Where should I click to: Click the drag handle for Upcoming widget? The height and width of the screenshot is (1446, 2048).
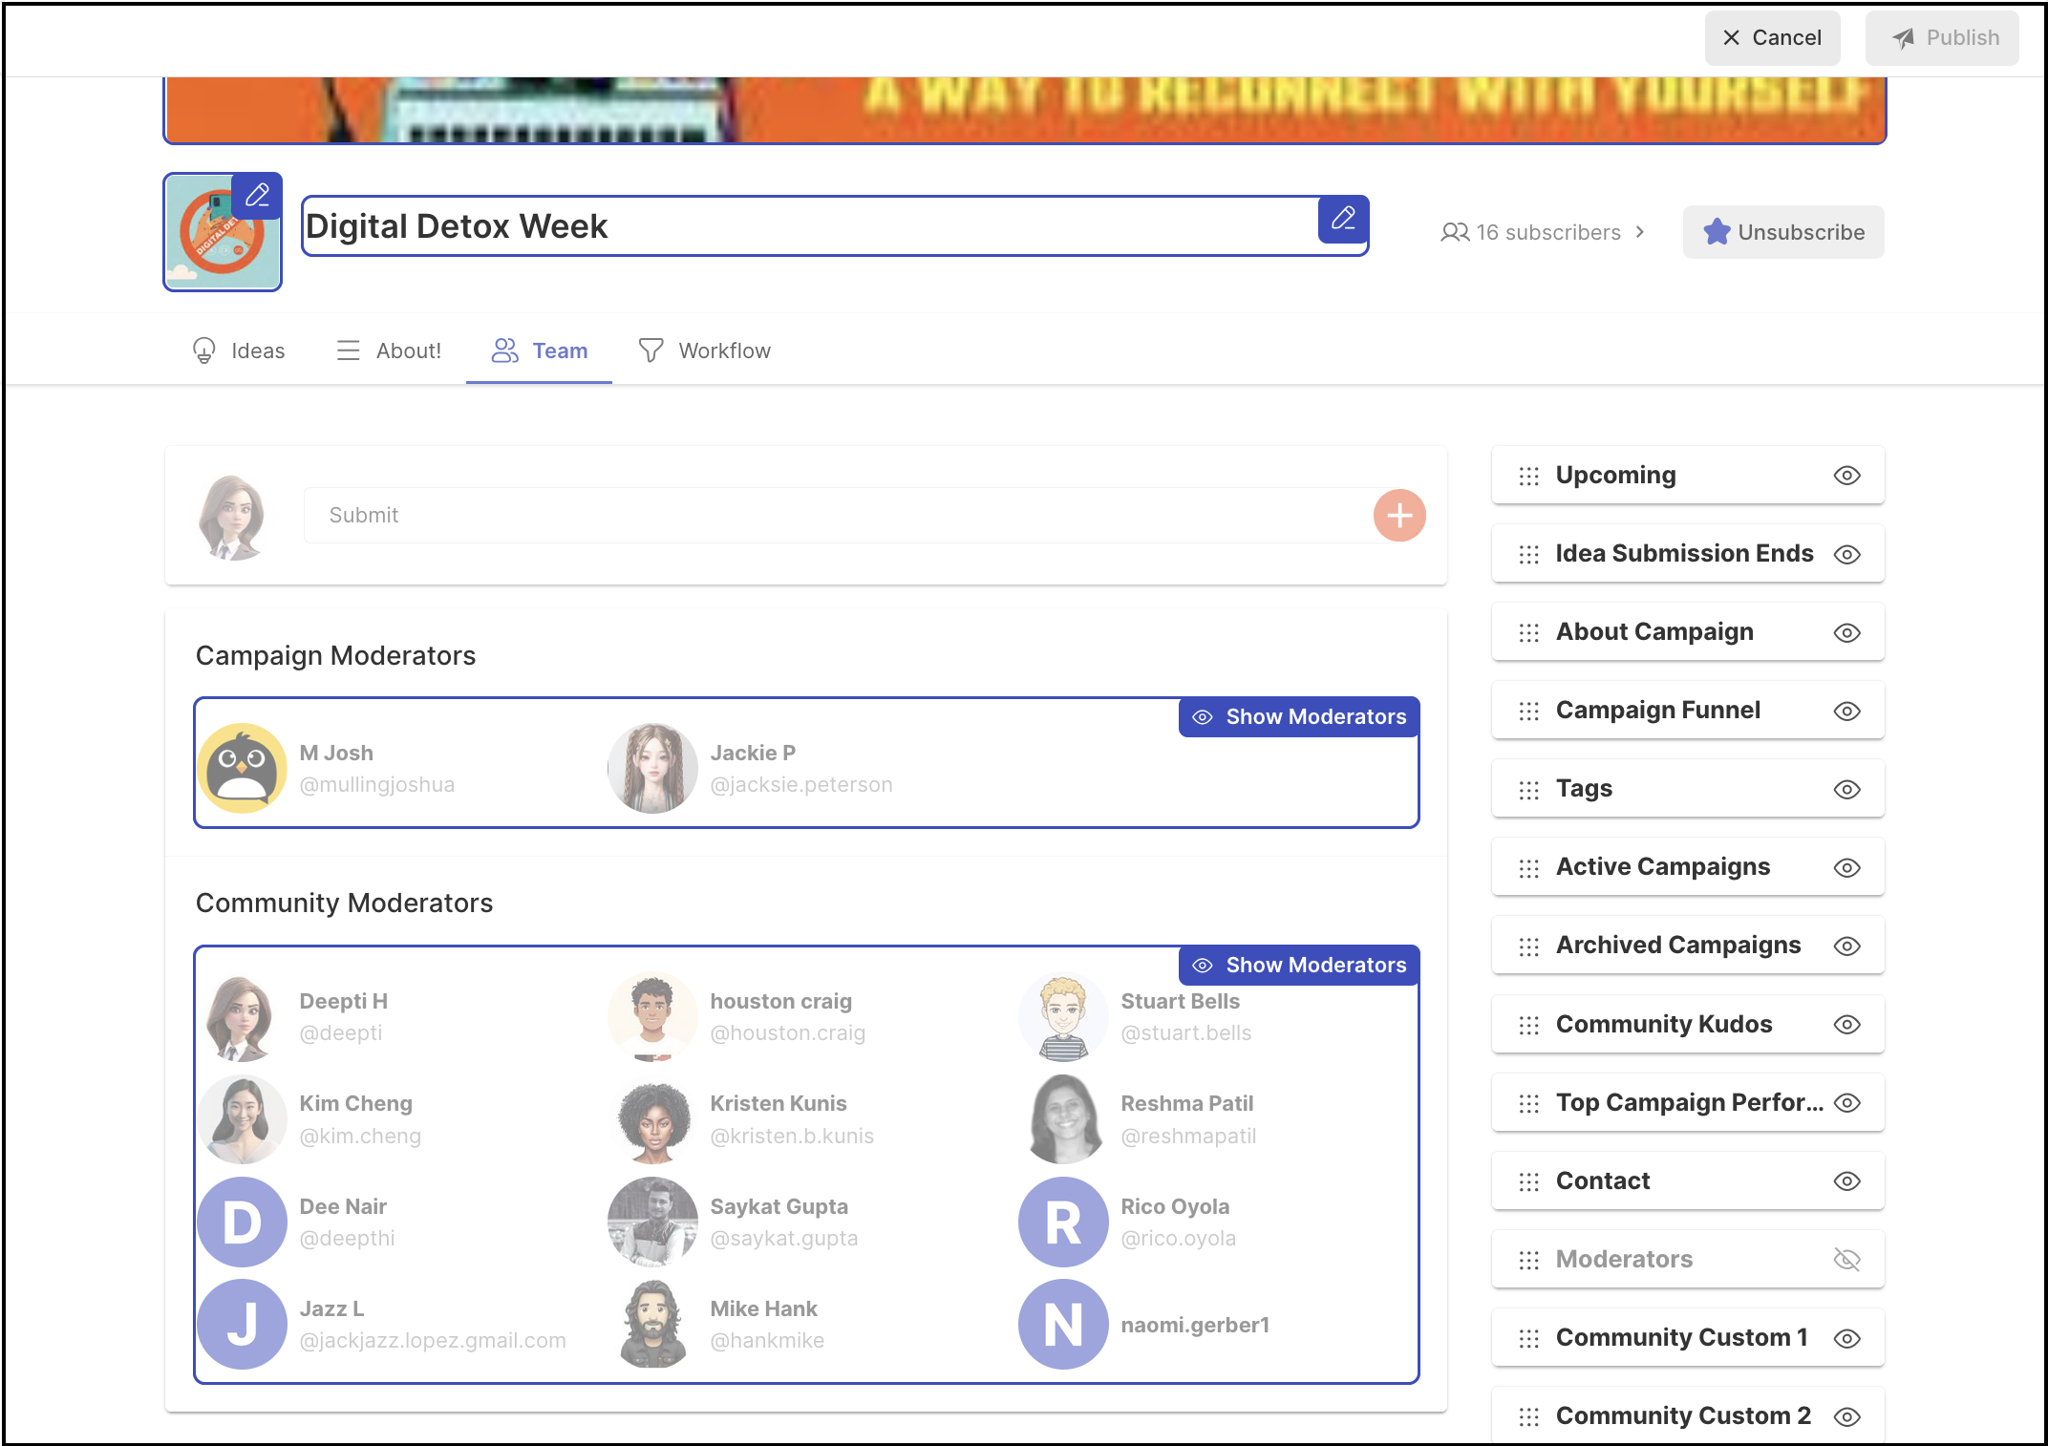[1529, 476]
